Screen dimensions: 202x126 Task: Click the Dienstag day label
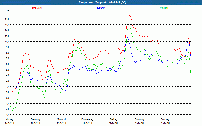[35, 119]
